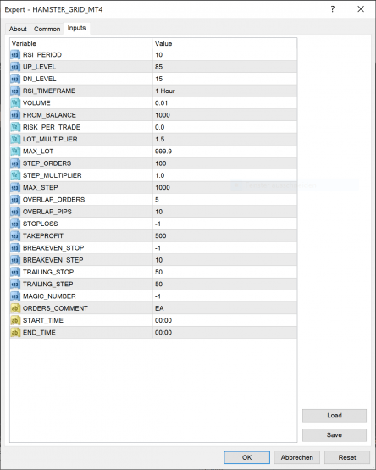The width and height of the screenshot is (376, 470).
Task: Select the RISK_PER_TRADE value 0.0
Action: click(159, 127)
